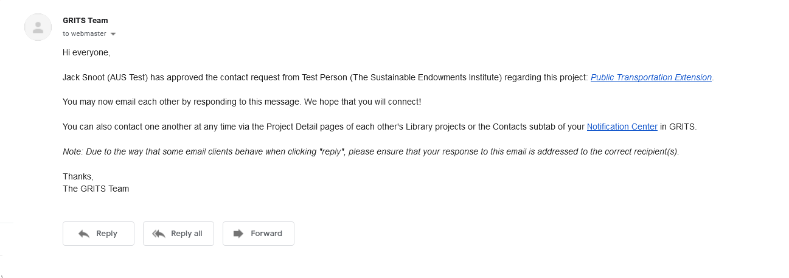Open the Notification Center link
This screenshot has width=789, height=278.
(x=622, y=127)
